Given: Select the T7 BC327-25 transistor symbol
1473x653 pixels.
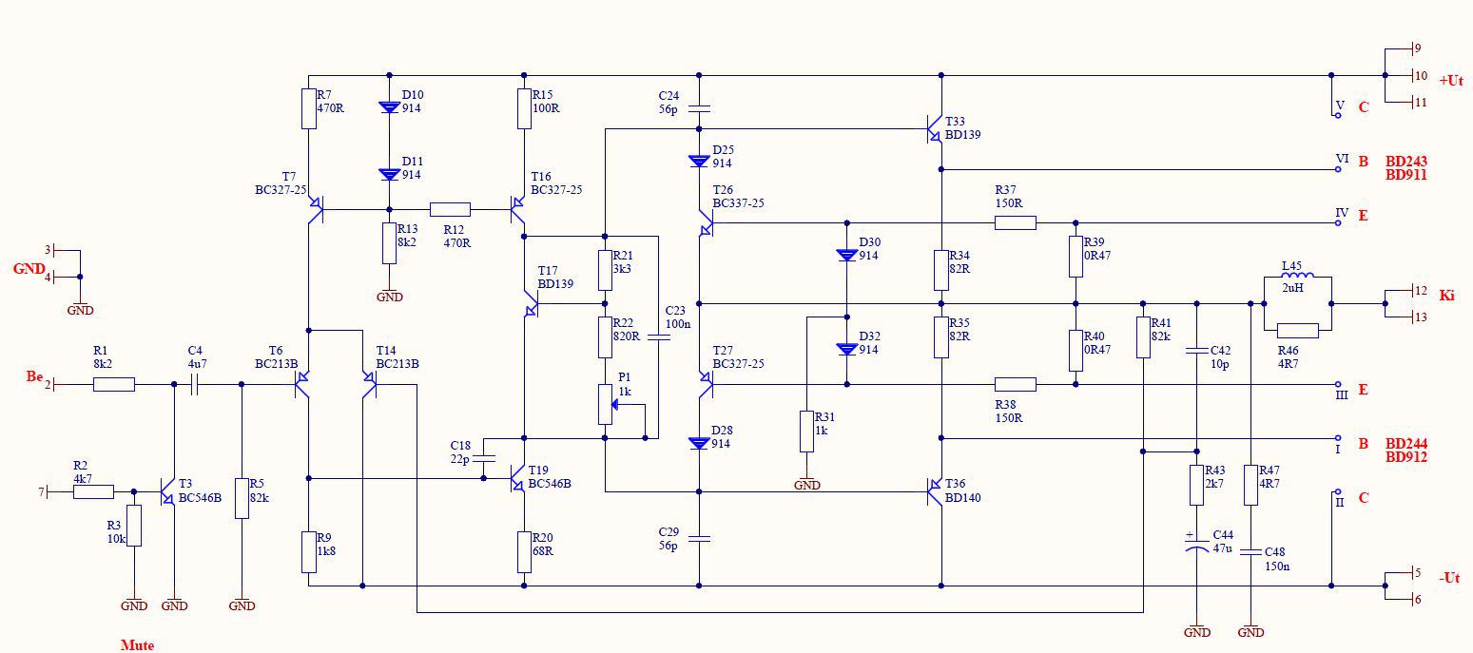Looking at the screenshot, I should [316, 209].
